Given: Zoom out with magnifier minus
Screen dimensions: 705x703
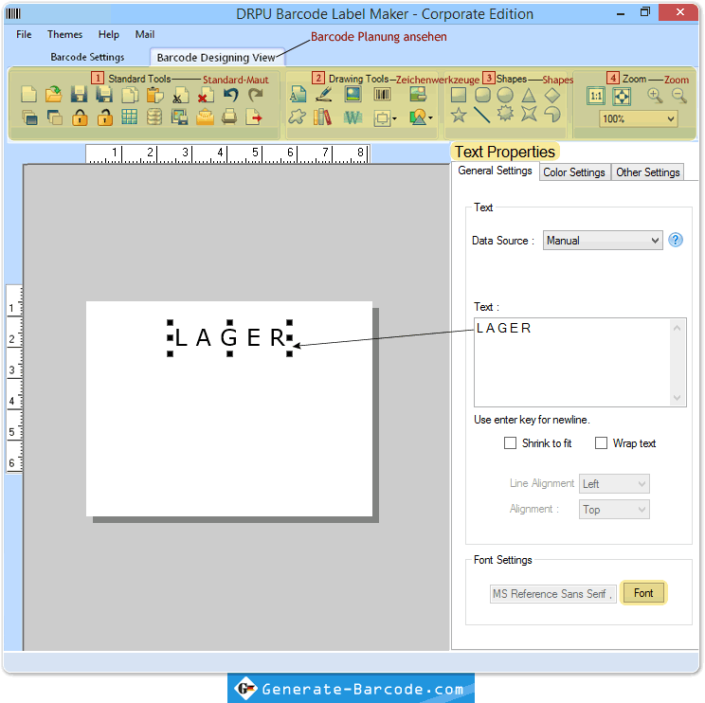Looking at the screenshot, I should pyautogui.click(x=678, y=96).
